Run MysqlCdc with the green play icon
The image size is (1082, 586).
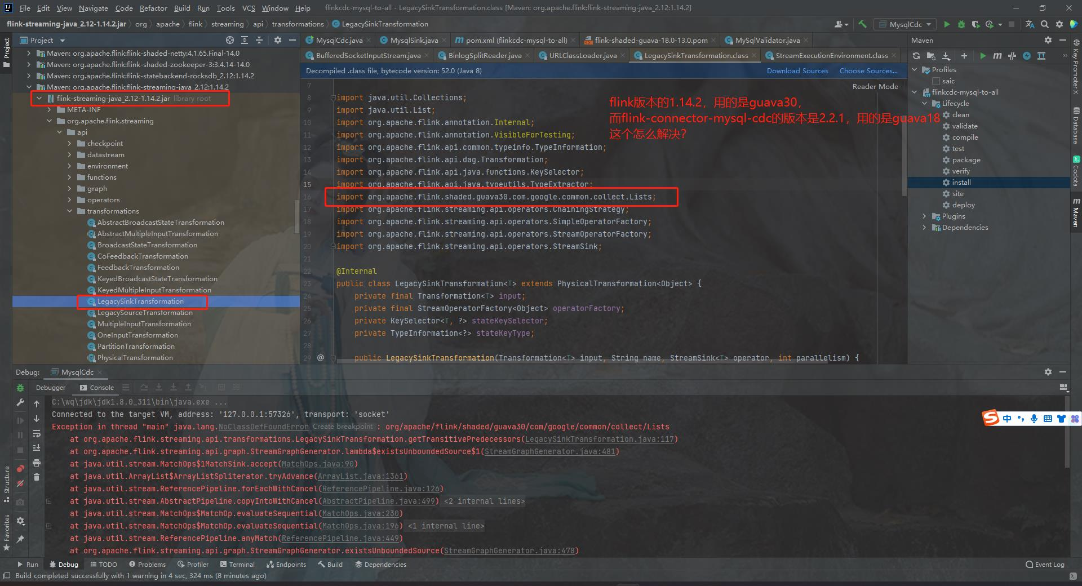pos(947,24)
